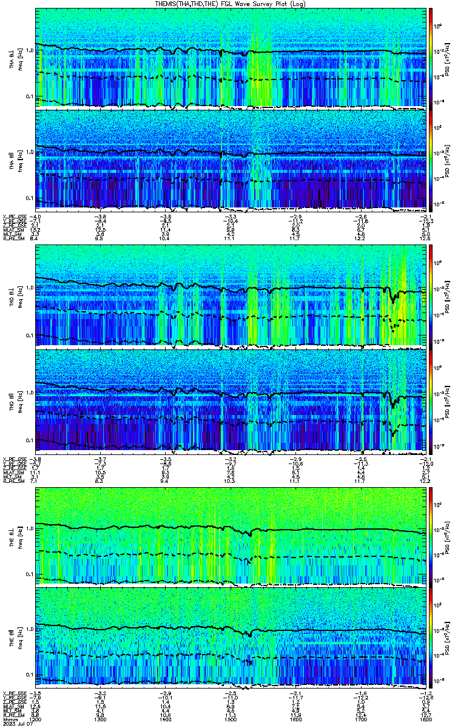Click the 'R_RE_SM' row label below the THA panels

point(13,239)
